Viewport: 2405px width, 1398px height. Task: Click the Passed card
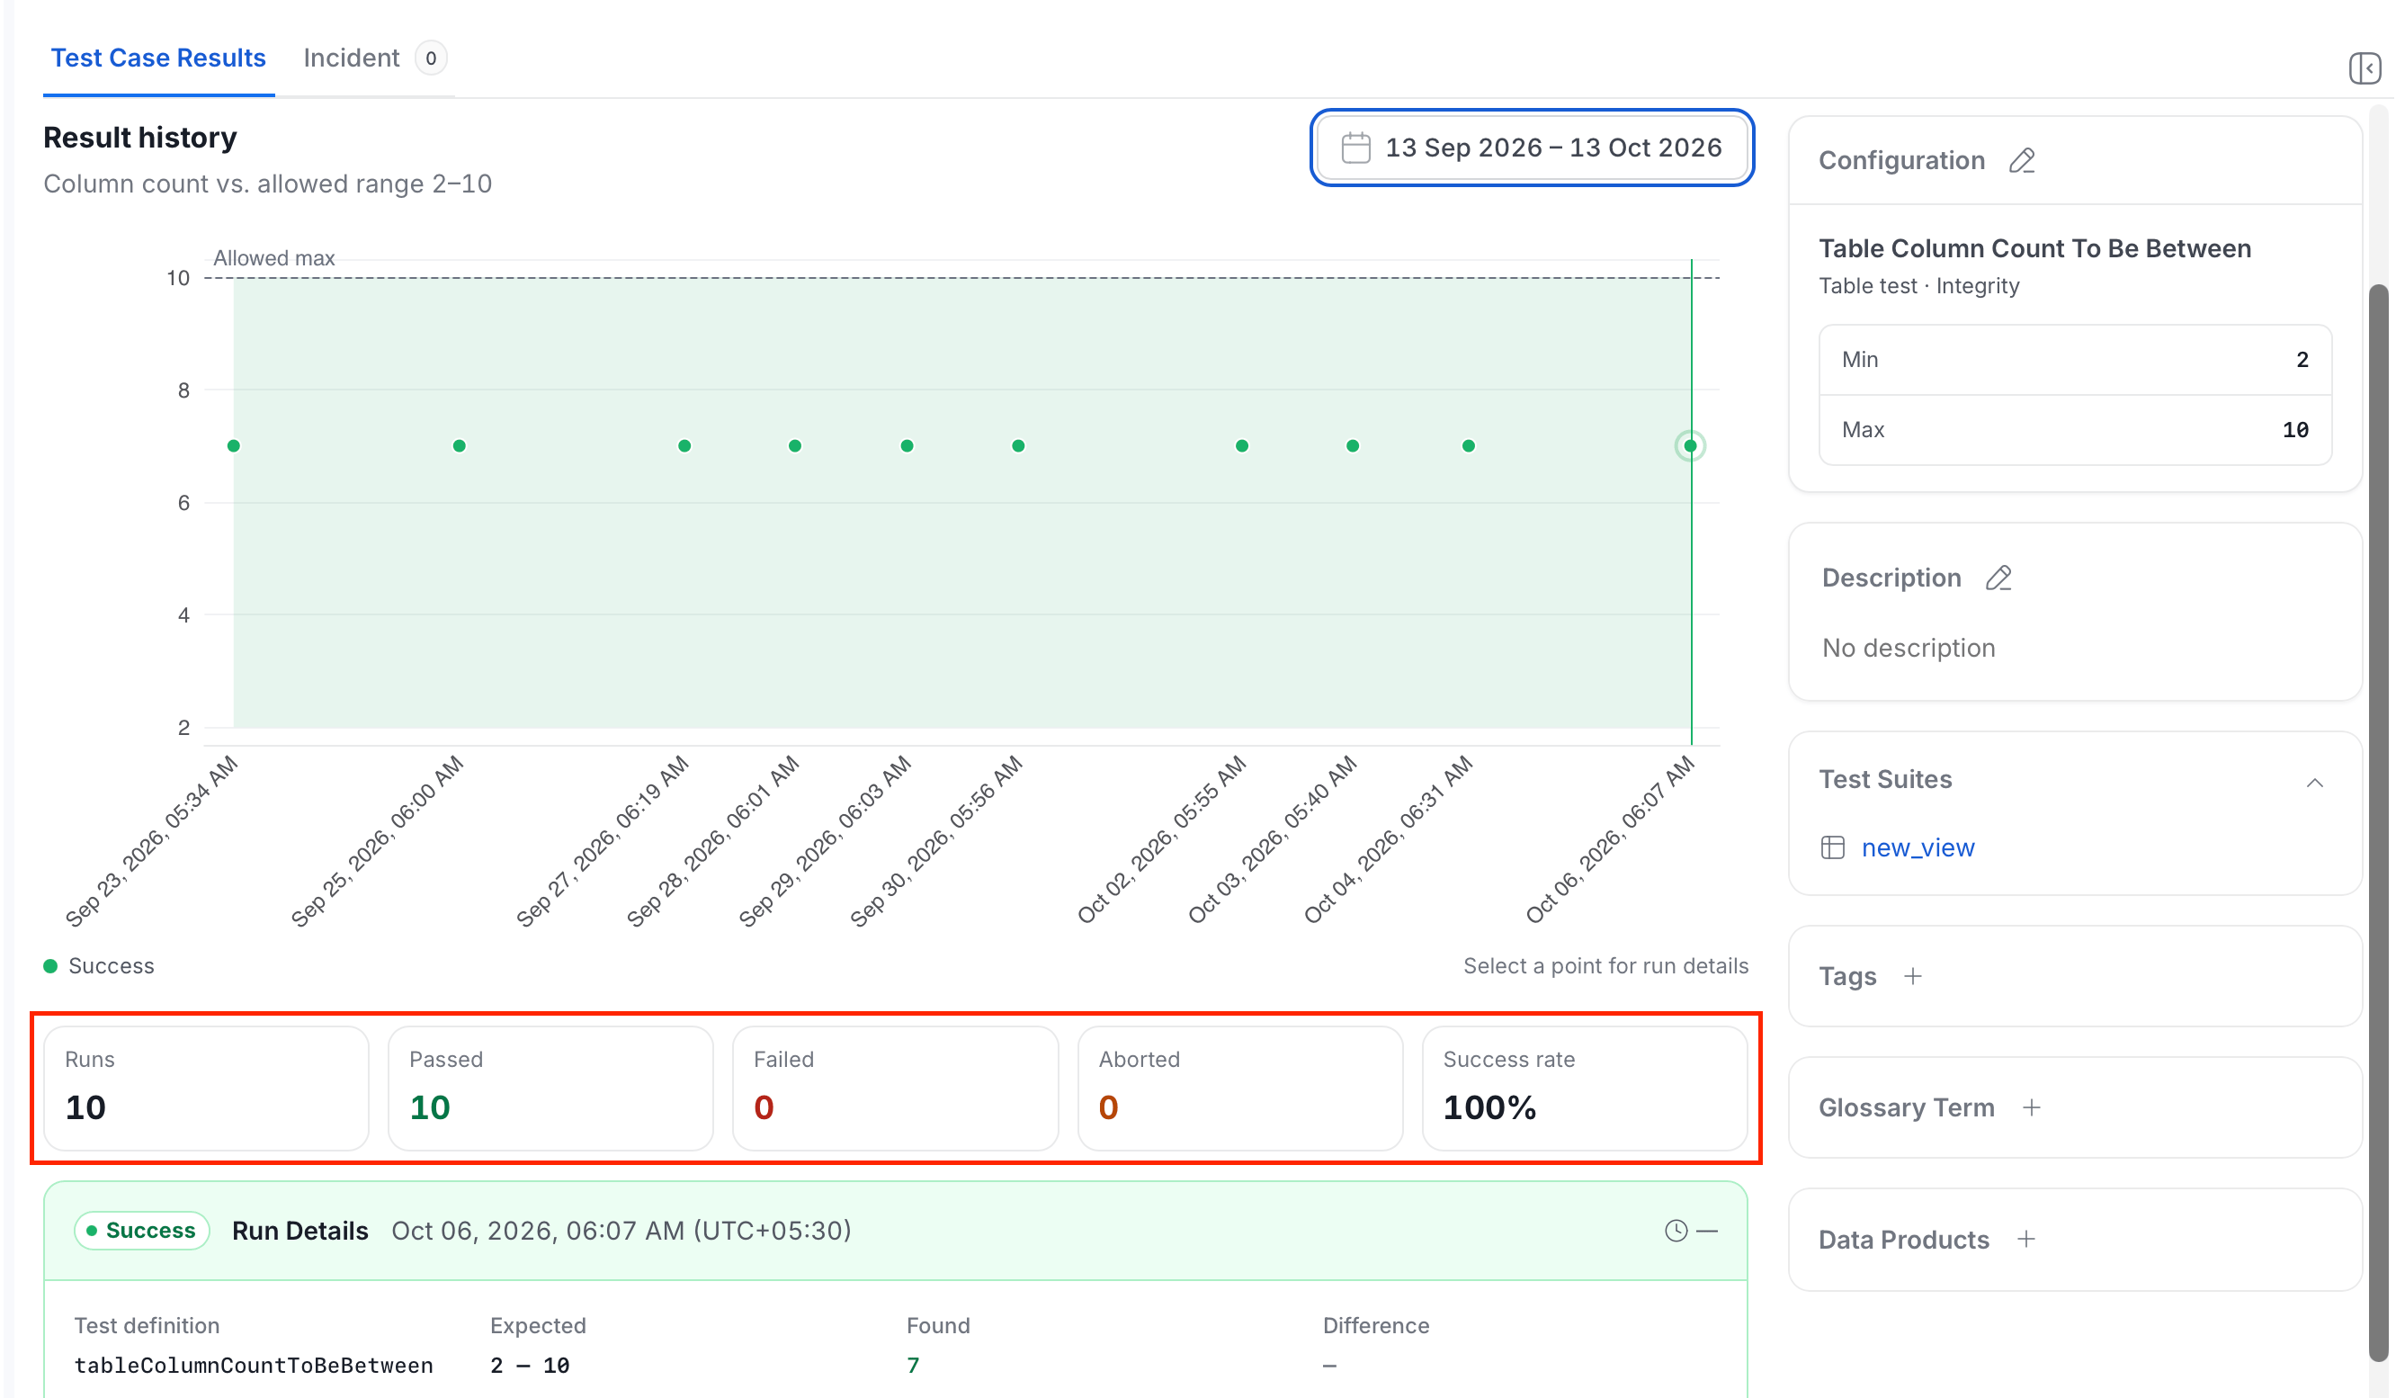(x=550, y=1088)
